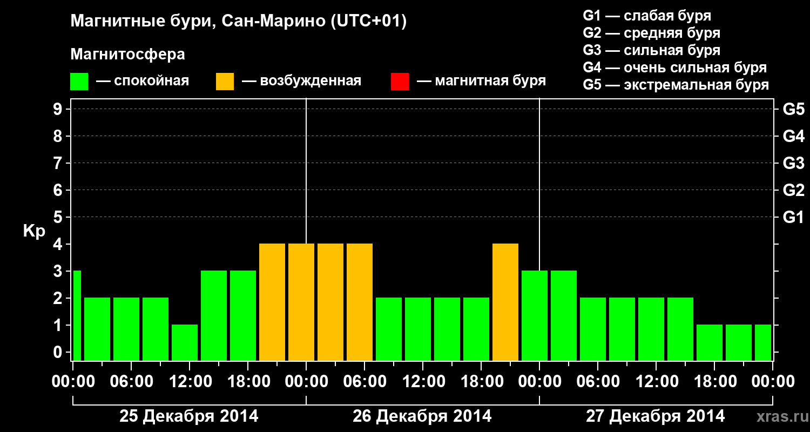Click the '12:00' time label of 25 Декабря

coord(190,381)
